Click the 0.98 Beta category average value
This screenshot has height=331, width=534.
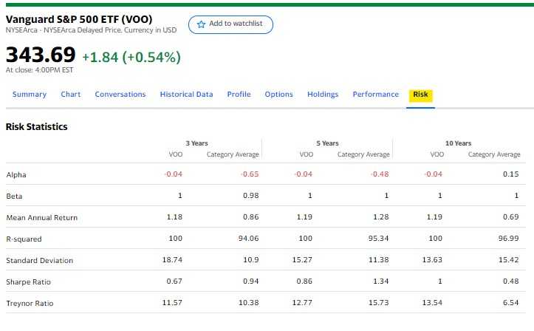(251, 196)
